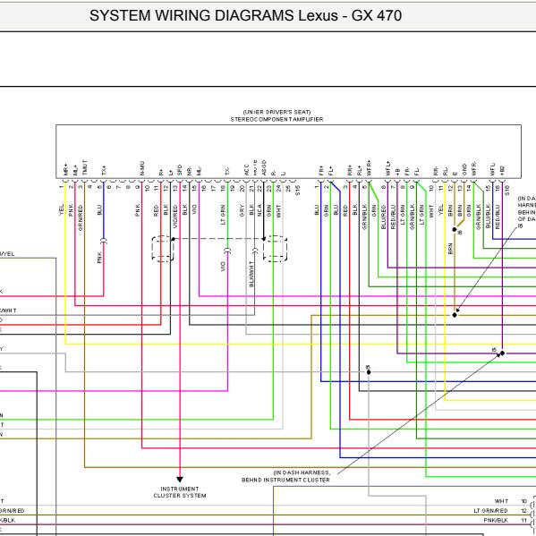Select the PNK label below the TX+ connector
Viewport: 536px width, 536px height.
(x=99, y=258)
